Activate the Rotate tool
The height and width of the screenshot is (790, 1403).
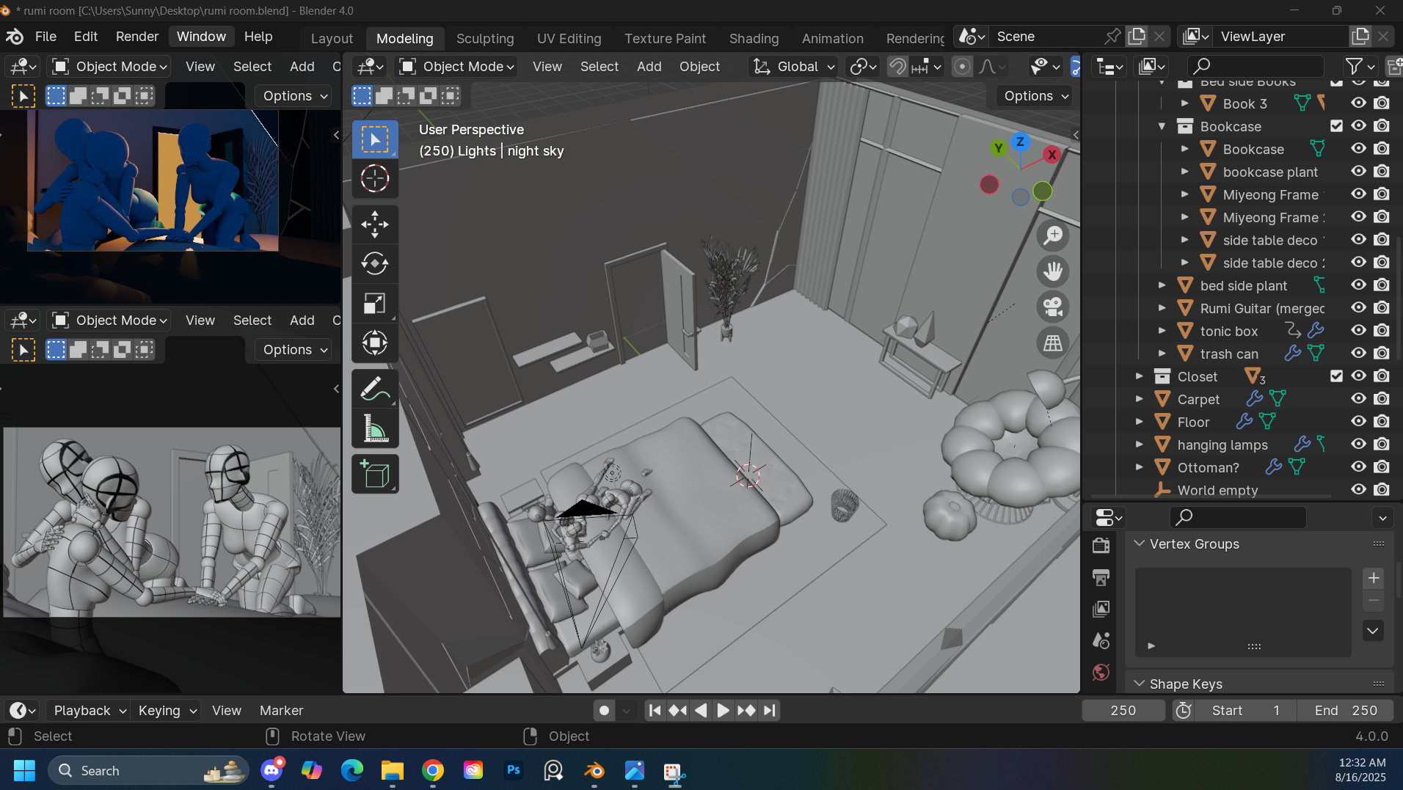point(375,263)
